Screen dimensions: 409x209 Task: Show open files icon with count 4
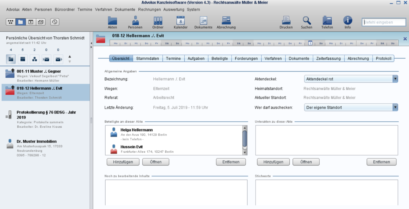coord(11,59)
